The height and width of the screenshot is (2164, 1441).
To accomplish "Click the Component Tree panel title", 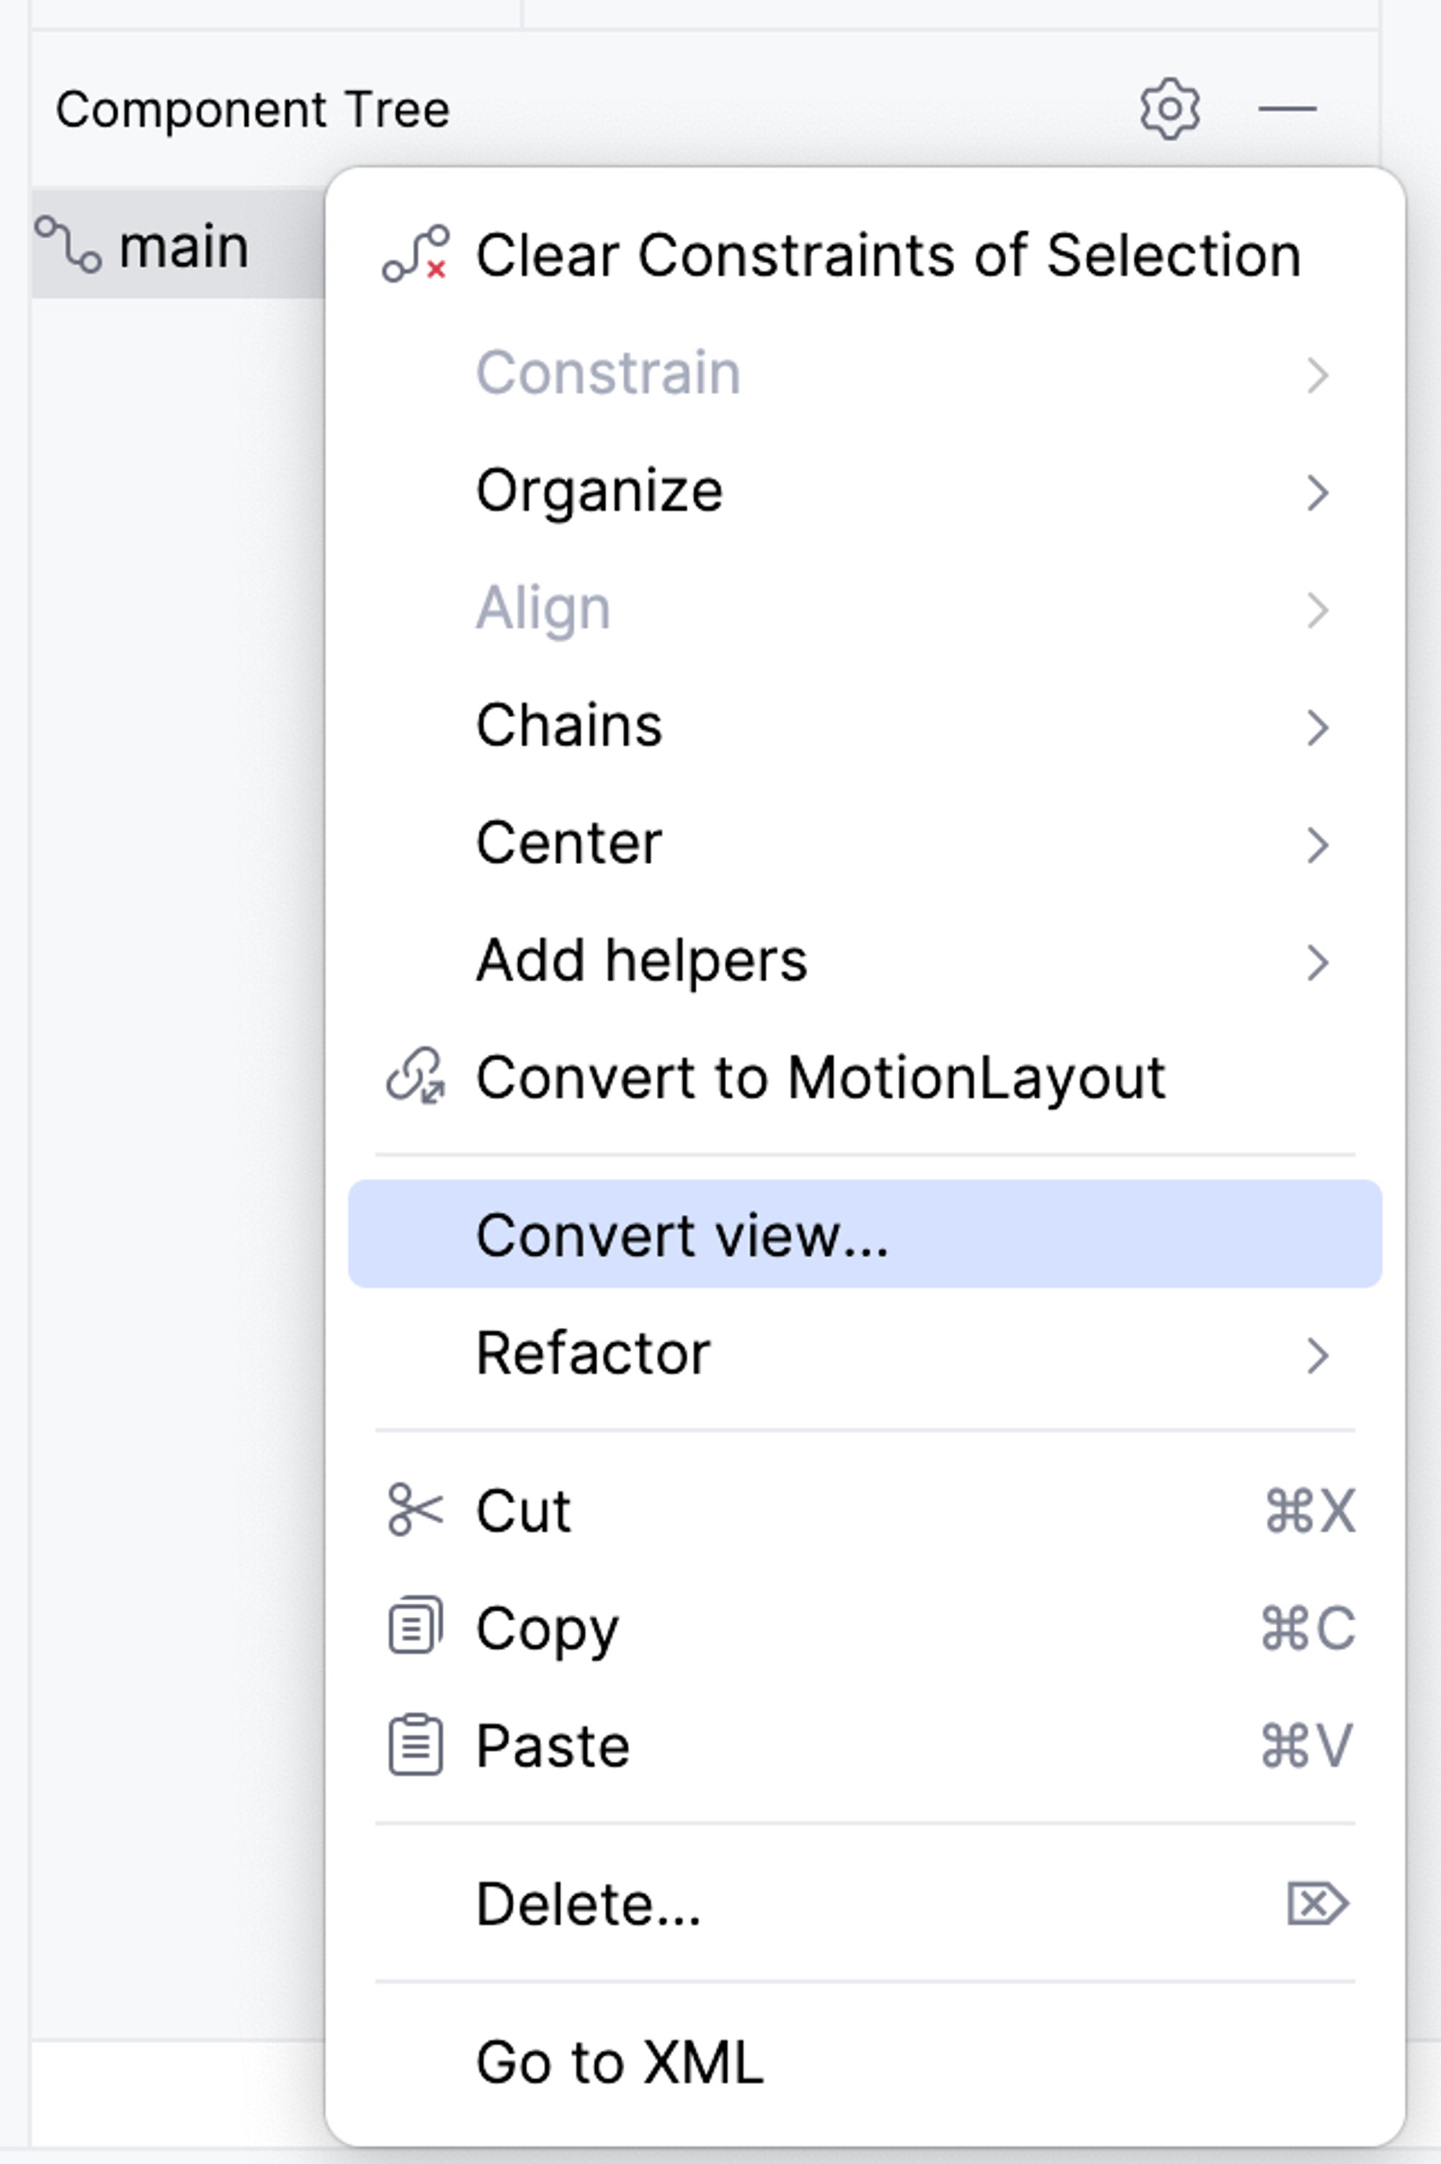I will (253, 110).
